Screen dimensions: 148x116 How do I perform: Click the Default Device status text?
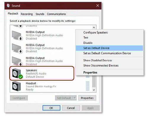tap(35, 77)
